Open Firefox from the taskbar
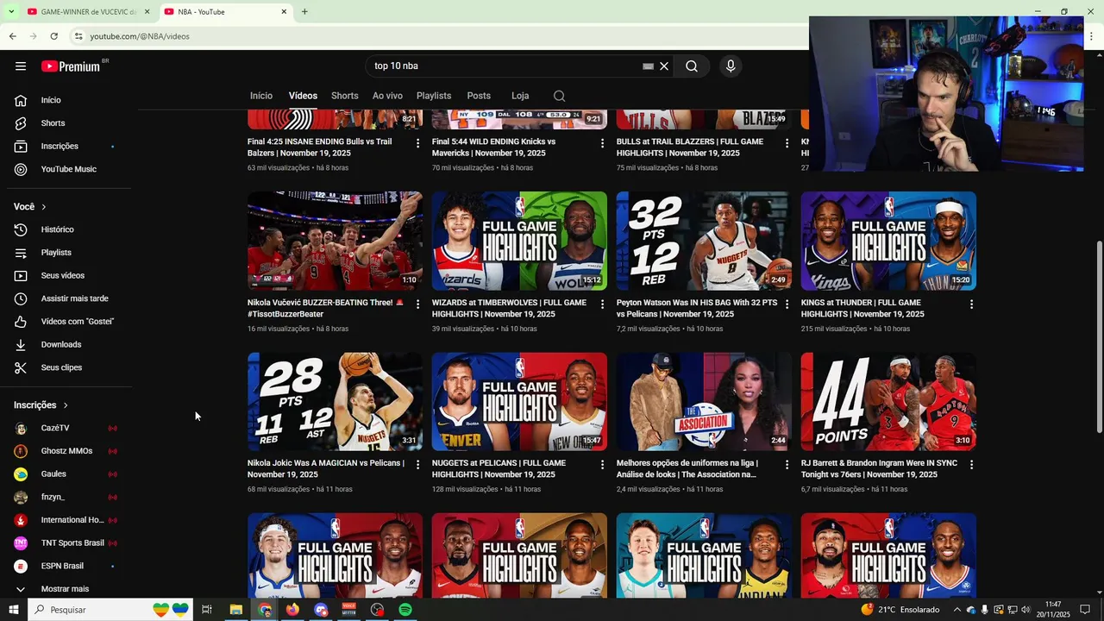The height and width of the screenshot is (621, 1104). click(292, 610)
